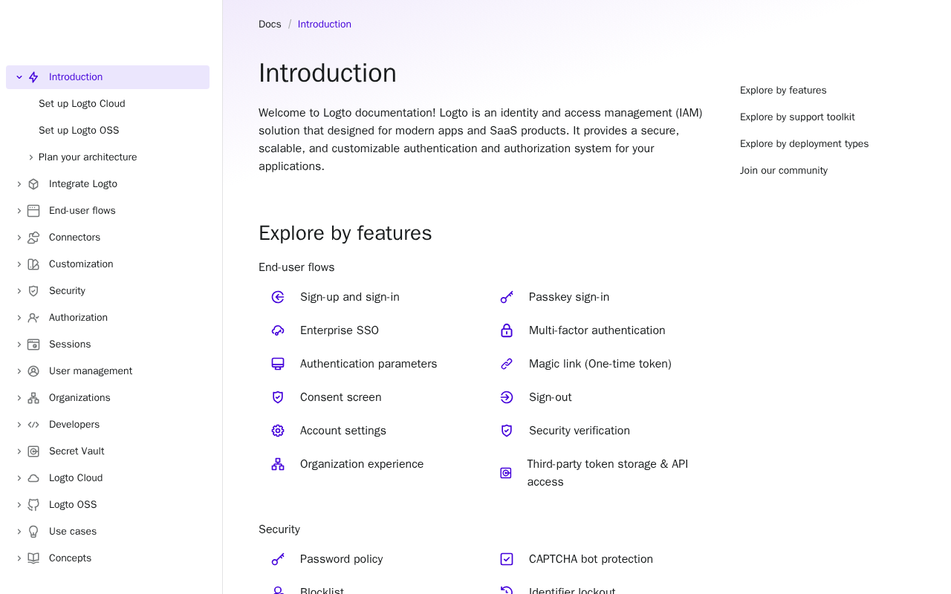Click the Magic link chain icon
The height and width of the screenshot is (594, 951).
[x=507, y=364]
